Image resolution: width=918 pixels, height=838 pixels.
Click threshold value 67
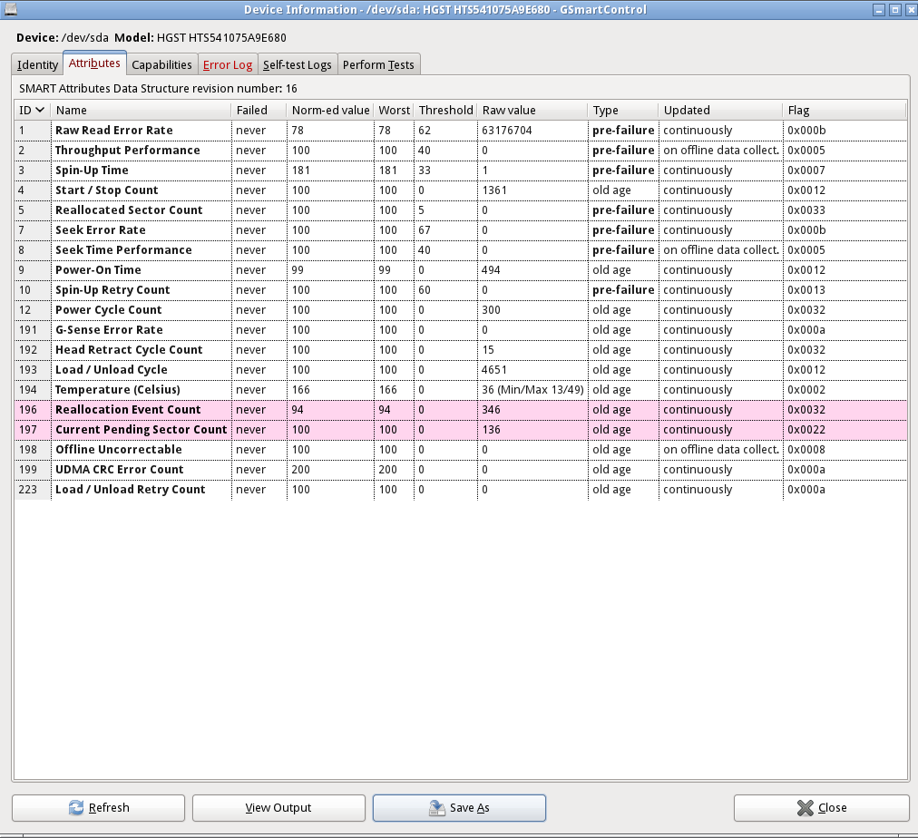point(425,230)
